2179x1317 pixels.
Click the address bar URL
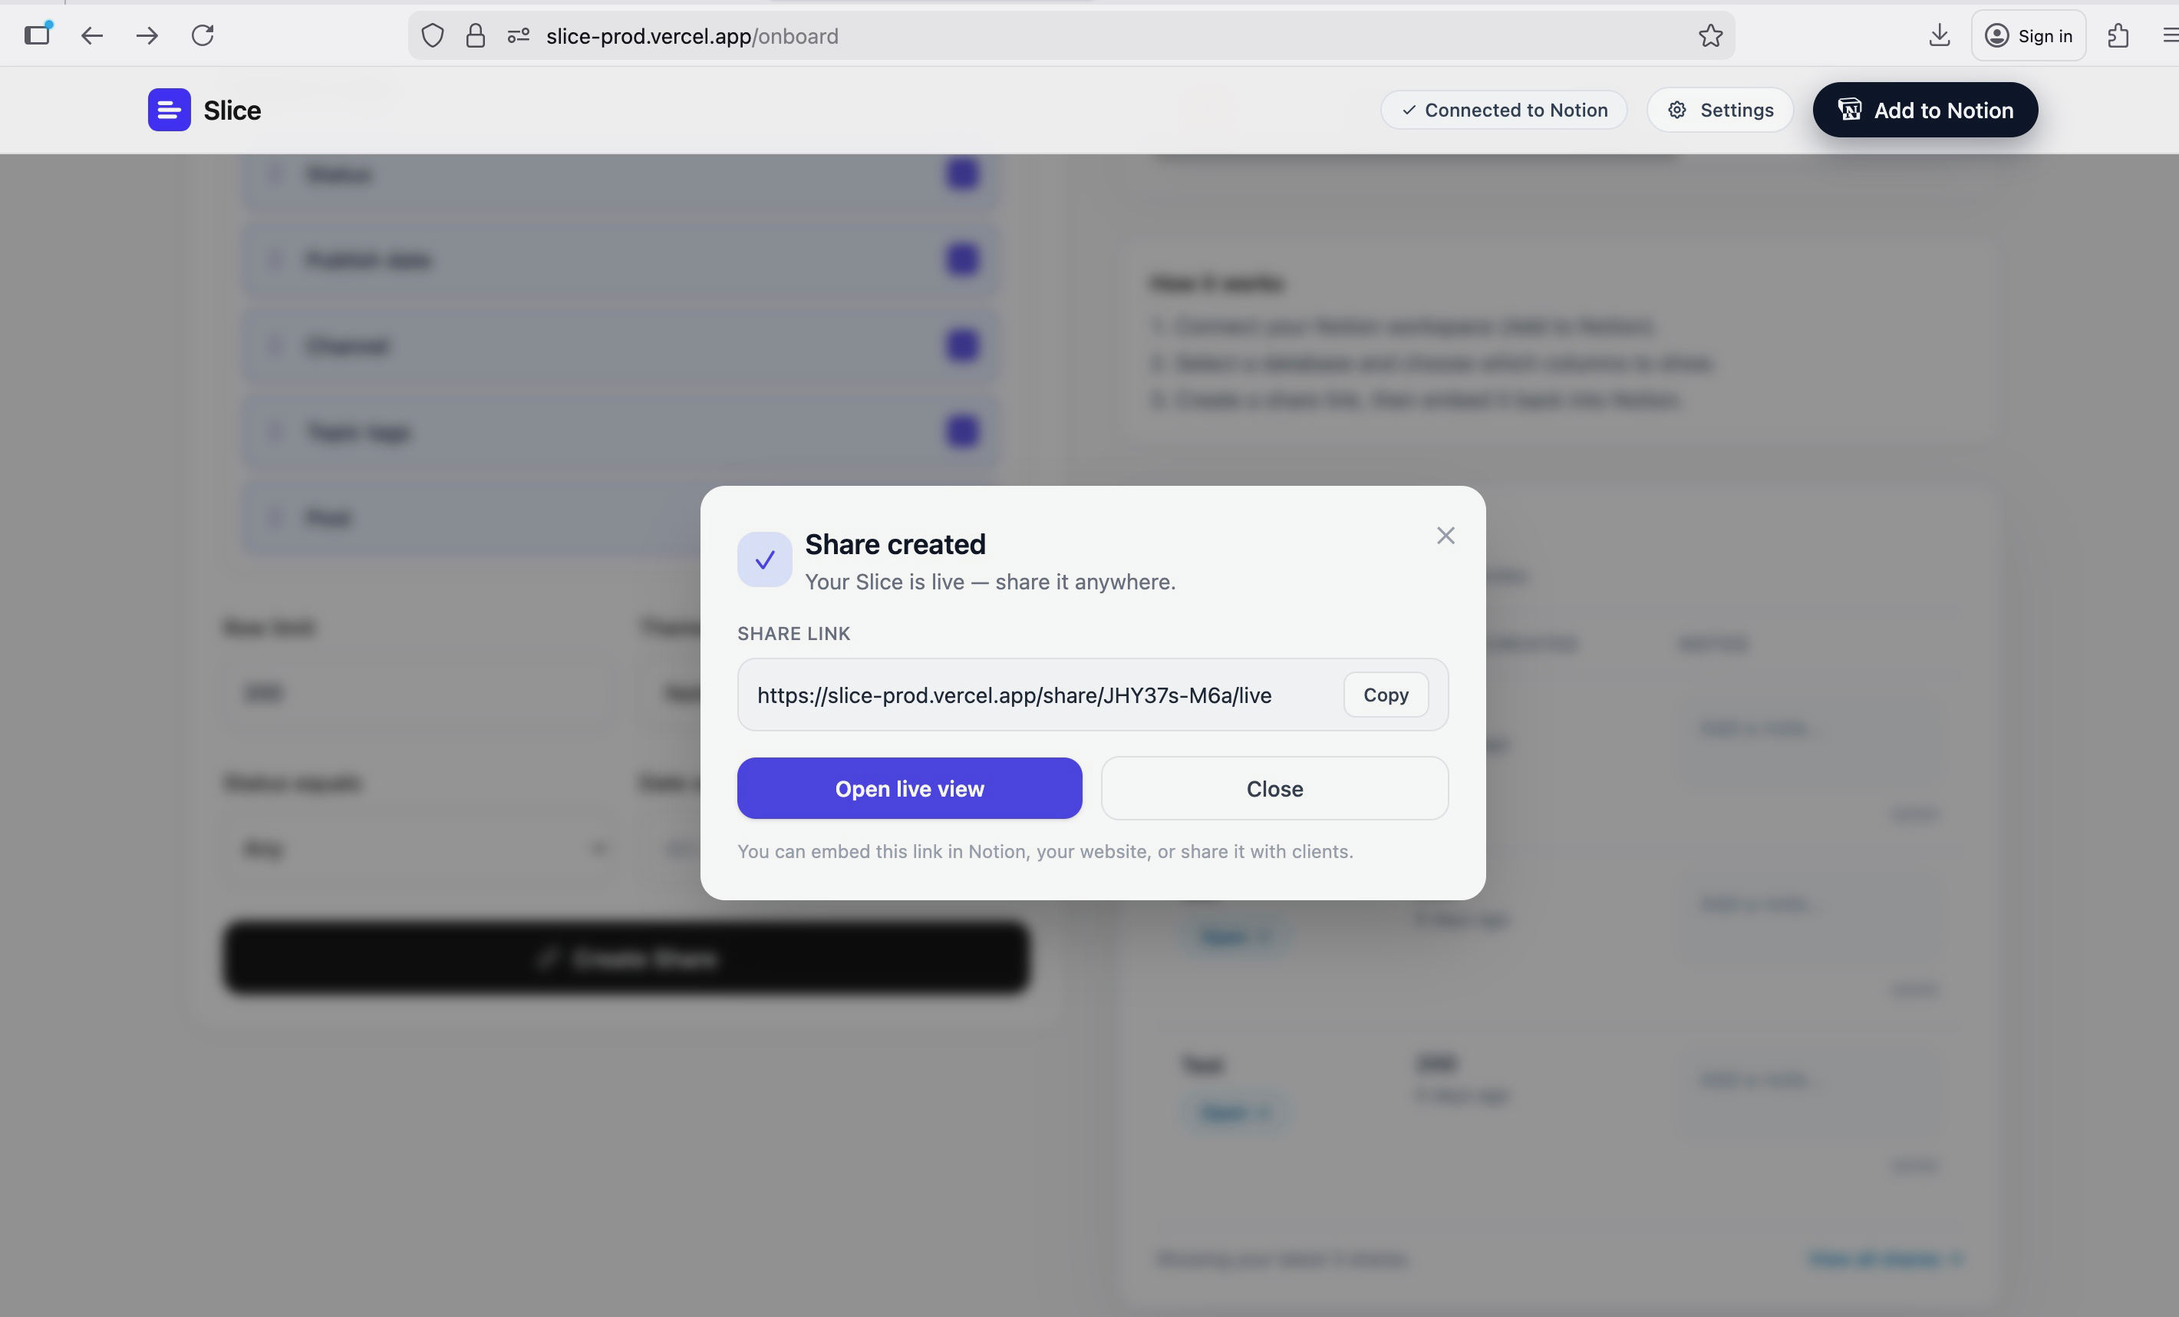[692, 36]
